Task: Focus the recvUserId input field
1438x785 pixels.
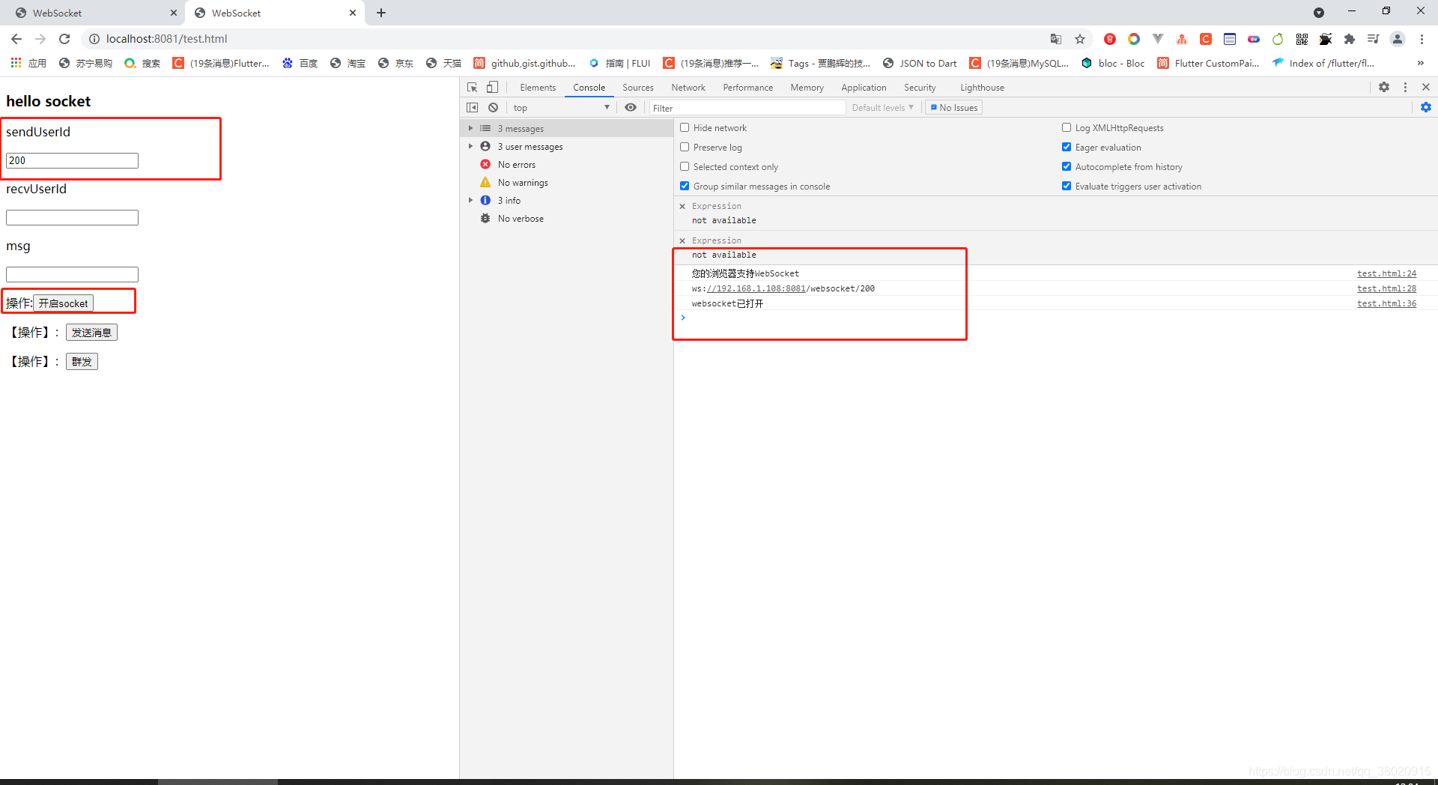Action: point(72,217)
